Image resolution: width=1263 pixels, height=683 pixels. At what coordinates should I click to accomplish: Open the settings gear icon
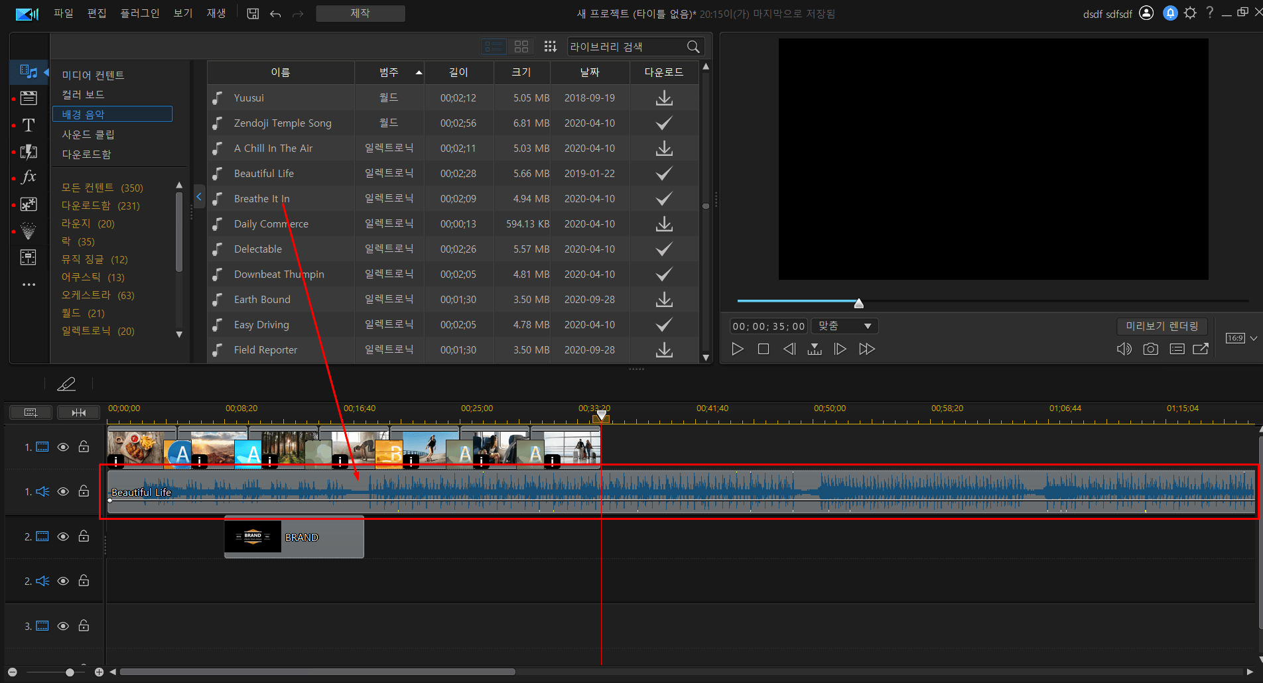[x=1190, y=13]
